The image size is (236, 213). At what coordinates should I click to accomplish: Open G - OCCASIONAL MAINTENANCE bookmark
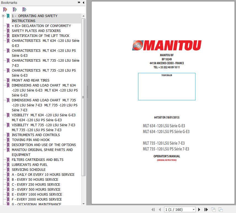(37, 204)
